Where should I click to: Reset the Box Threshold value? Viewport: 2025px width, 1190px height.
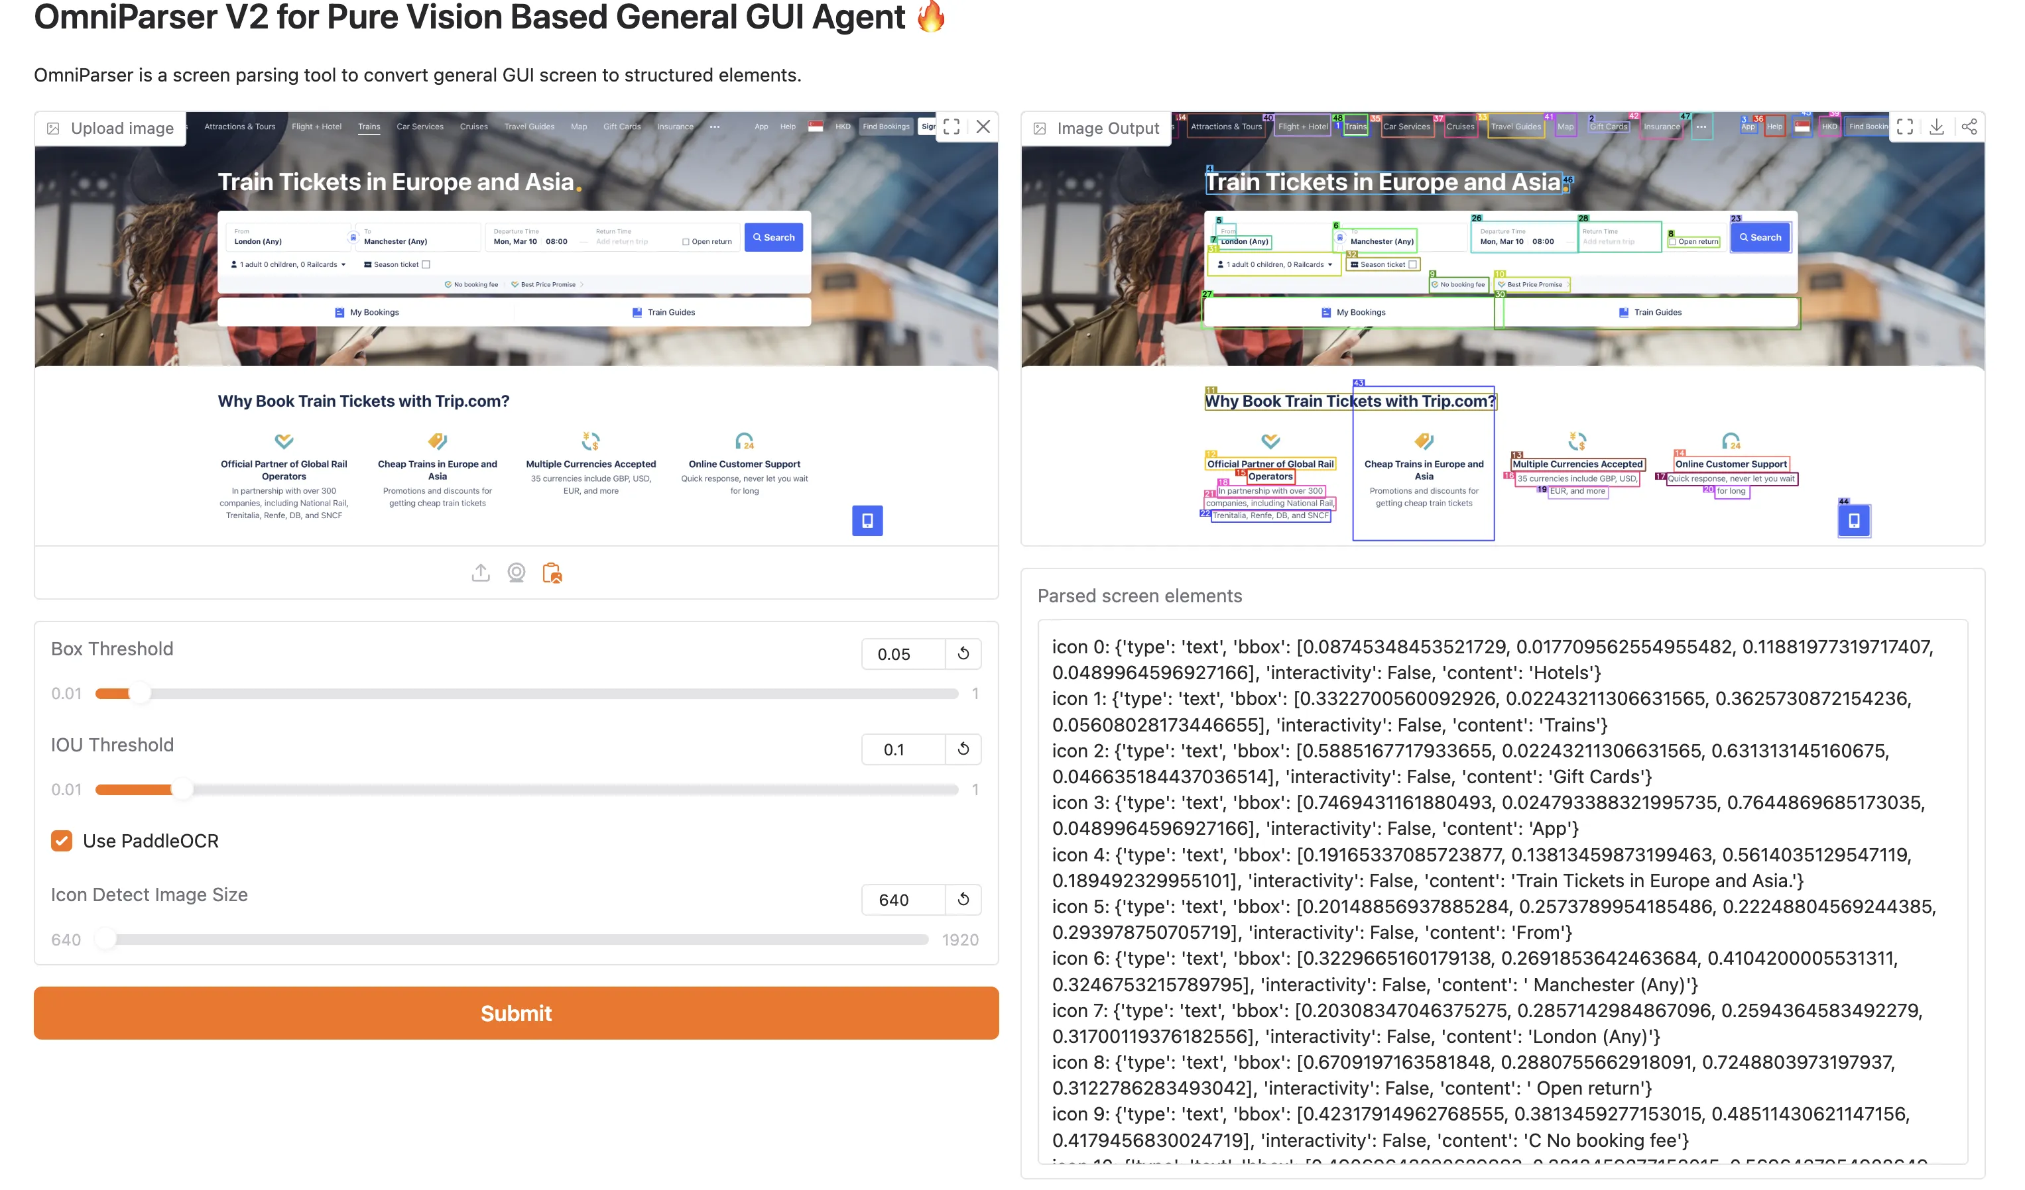[963, 653]
